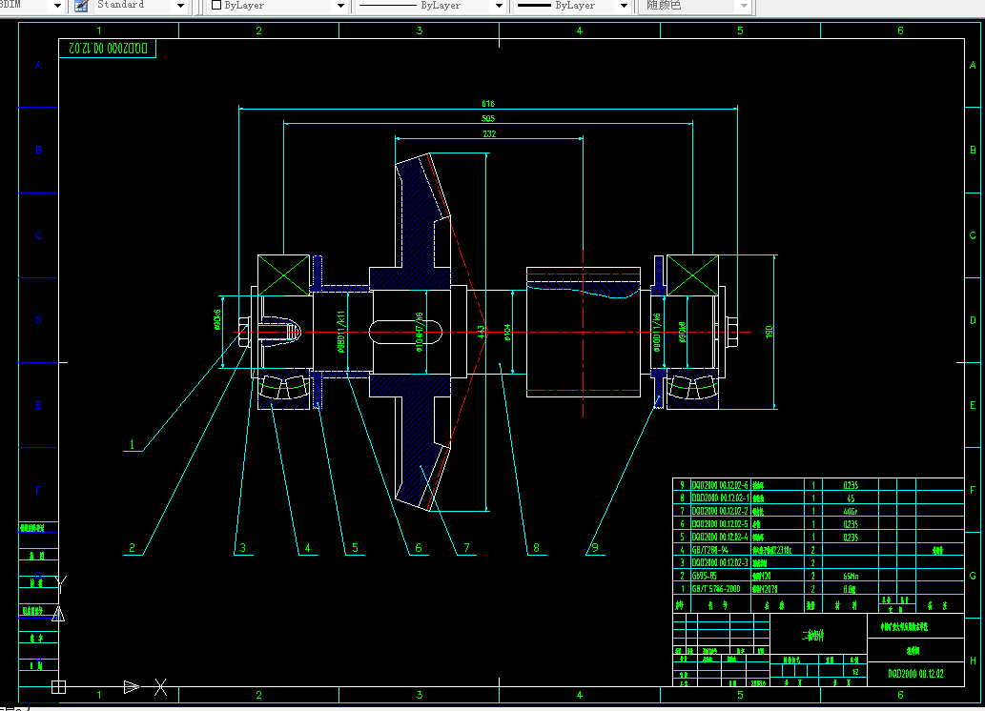Select material cell 40Cr
This screenshot has height=711, width=985.
(x=851, y=511)
